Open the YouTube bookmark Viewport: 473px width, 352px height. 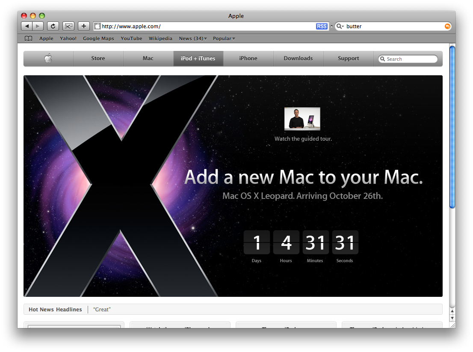tap(131, 38)
